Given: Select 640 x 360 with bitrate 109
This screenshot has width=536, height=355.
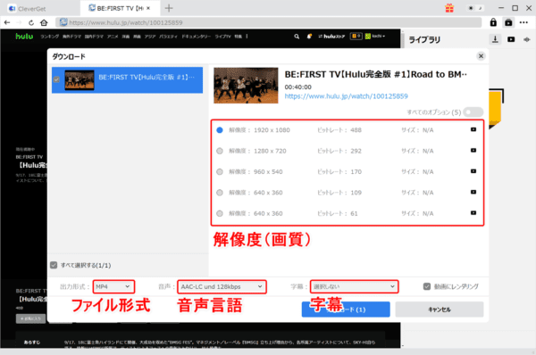Looking at the screenshot, I should [x=220, y=193].
